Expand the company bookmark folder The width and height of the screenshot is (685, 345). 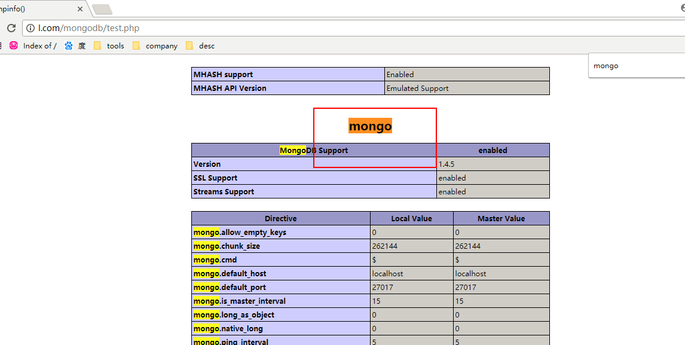tap(155, 45)
